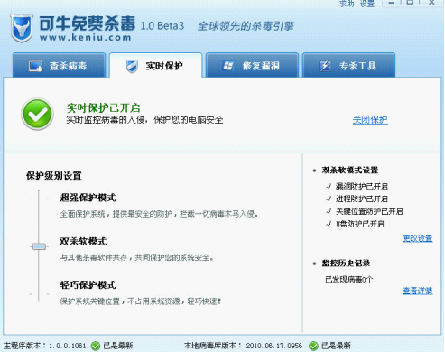
Task: Click the Windows flag icon on 修复漏洞 tab
Action: pos(228,66)
